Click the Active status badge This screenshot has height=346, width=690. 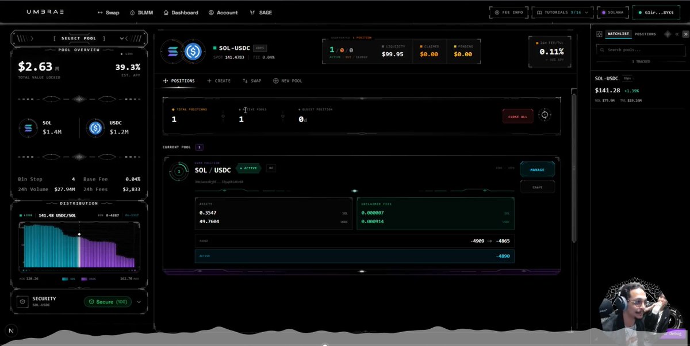tap(248, 168)
